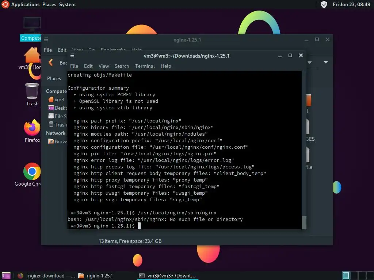
Task: Maximize the terminal window
Action: pyautogui.click(x=290, y=55)
